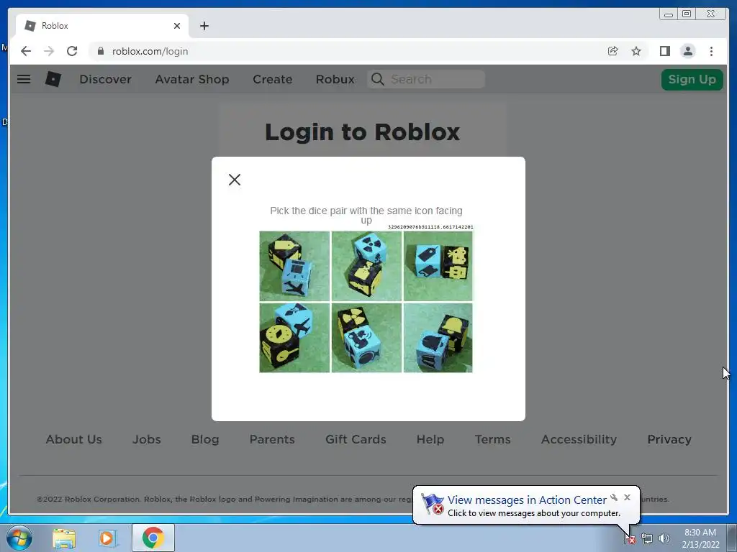Pick the top-right dice pair image
Viewport: 737px width, 552px height.
[438, 266]
